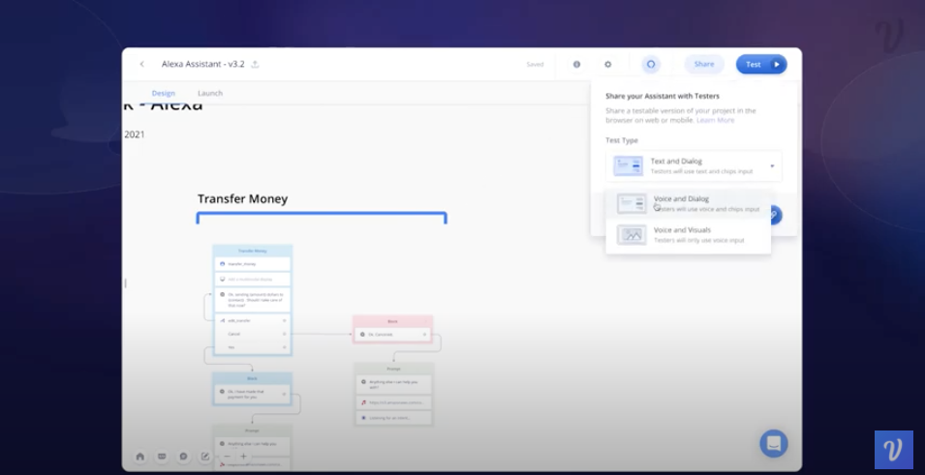Open the settings gear icon
Viewport: 925px width, 475px height.
pyautogui.click(x=607, y=64)
